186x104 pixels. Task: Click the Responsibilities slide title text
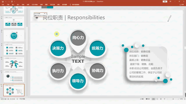tap(86, 17)
